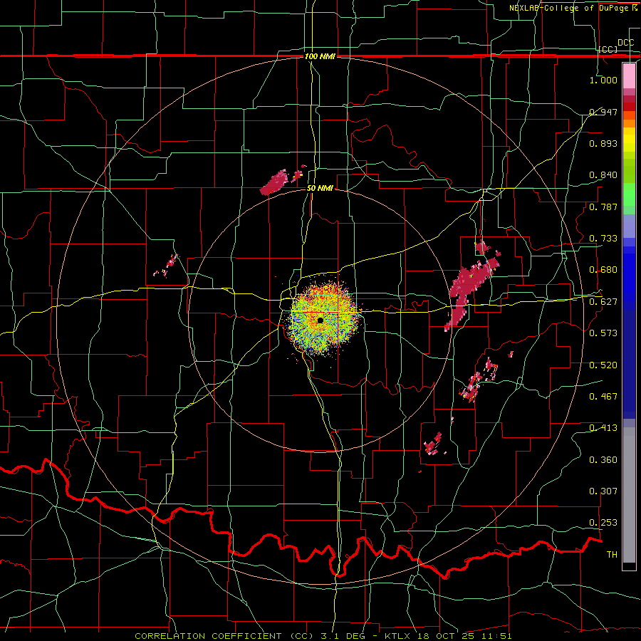Image resolution: width=641 pixels, height=641 pixels.
Task: Click the crimson echo just northwest of 50 NMI label
Action: click(274, 183)
